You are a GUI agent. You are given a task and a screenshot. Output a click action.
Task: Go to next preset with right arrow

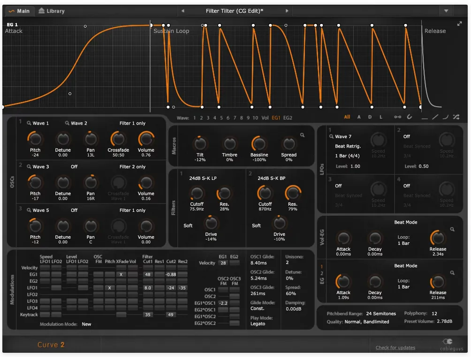tap(287, 11)
